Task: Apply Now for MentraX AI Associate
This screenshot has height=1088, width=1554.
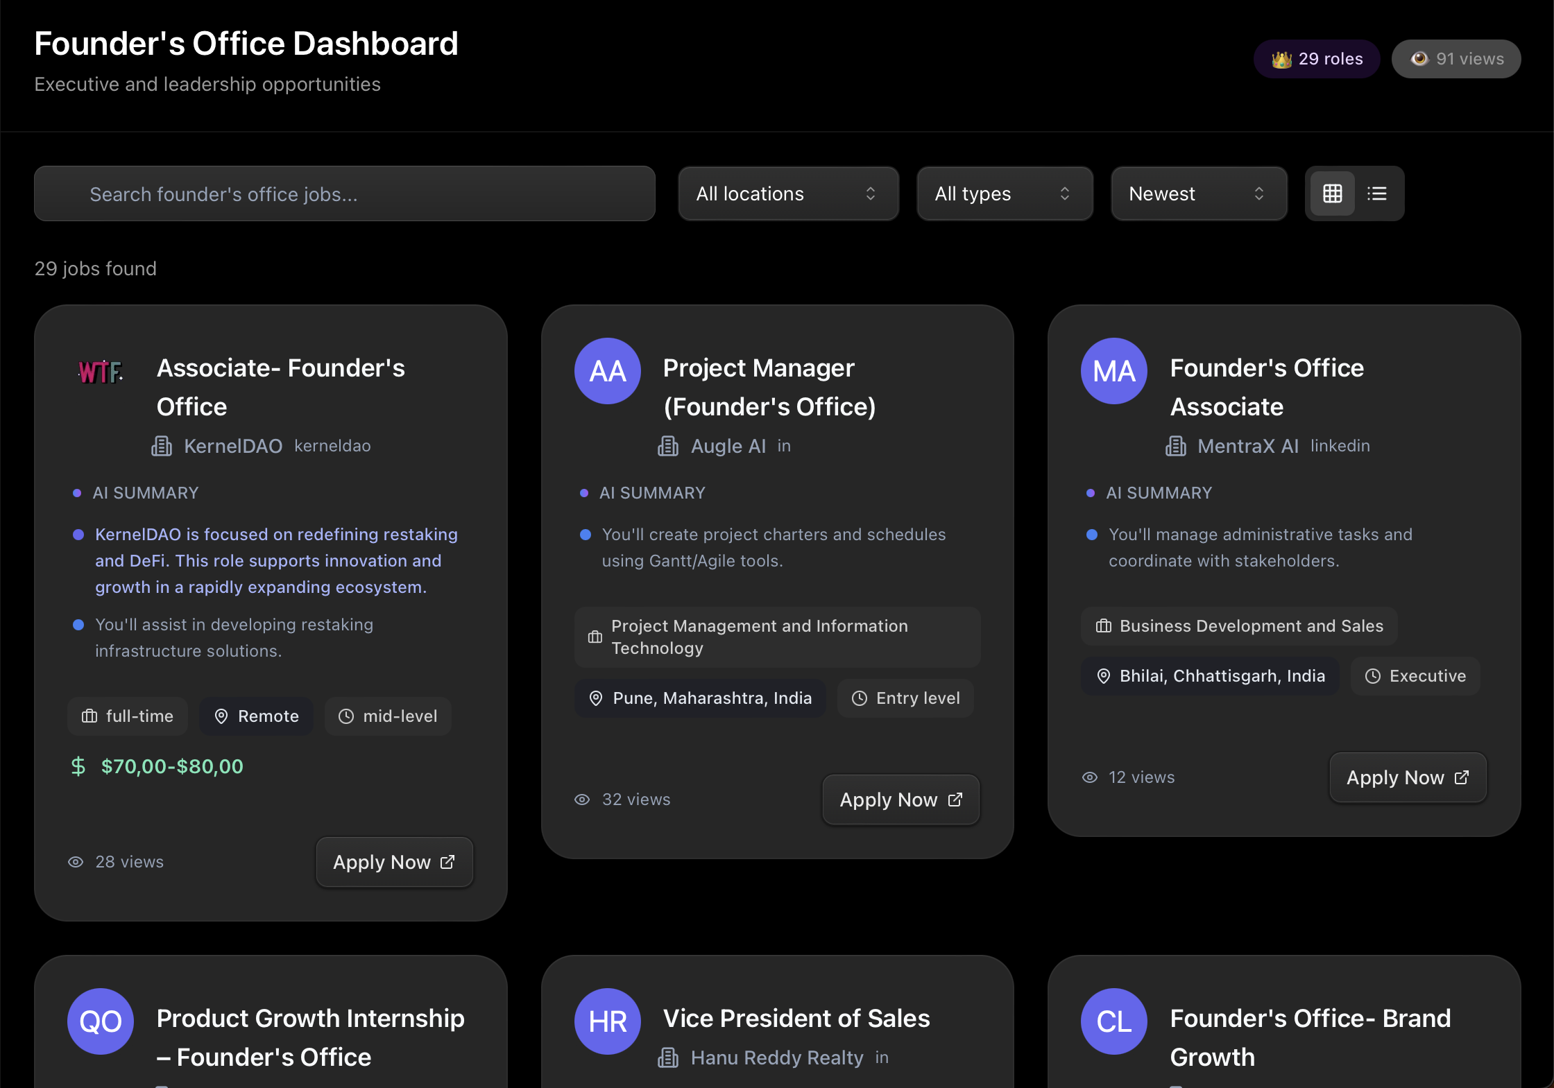Action: [x=1408, y=777]
